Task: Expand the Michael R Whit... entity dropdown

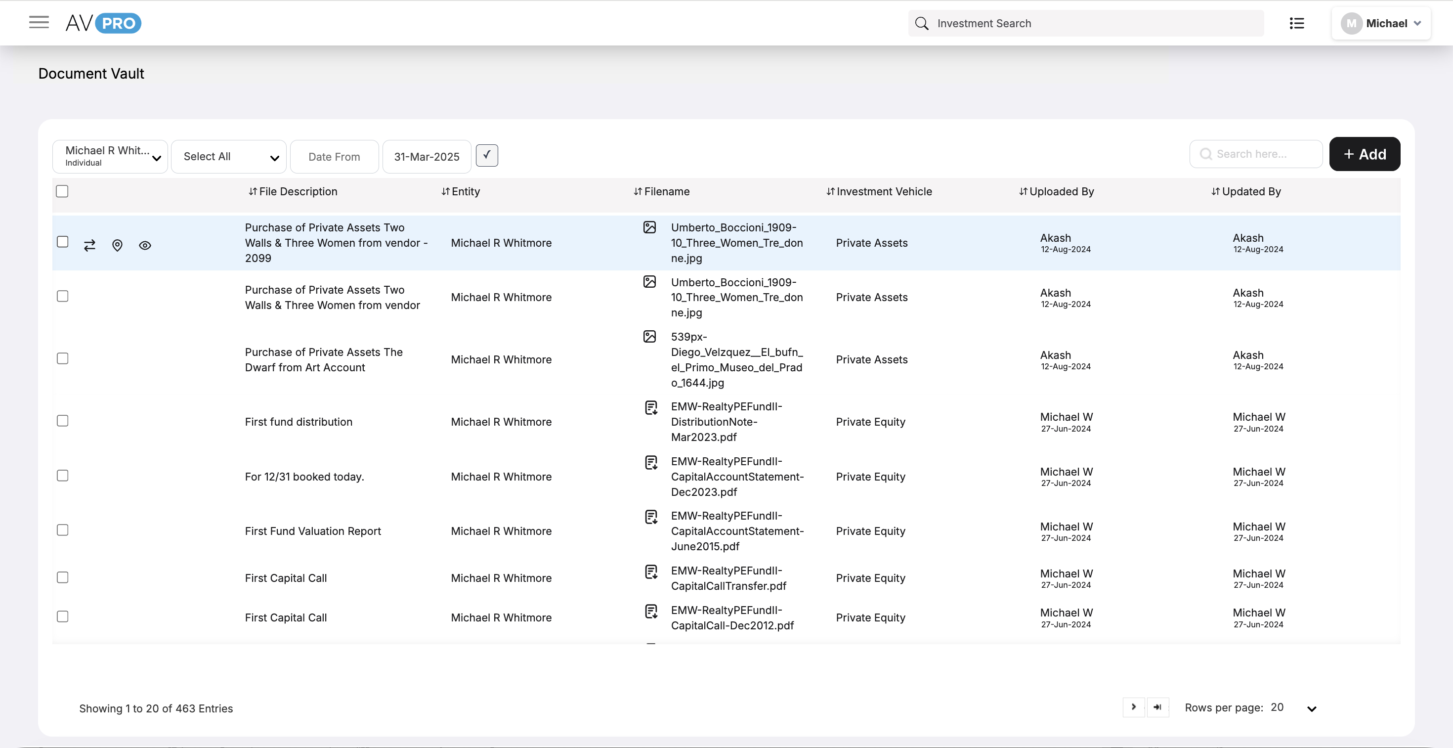Action: click(110, 156)
